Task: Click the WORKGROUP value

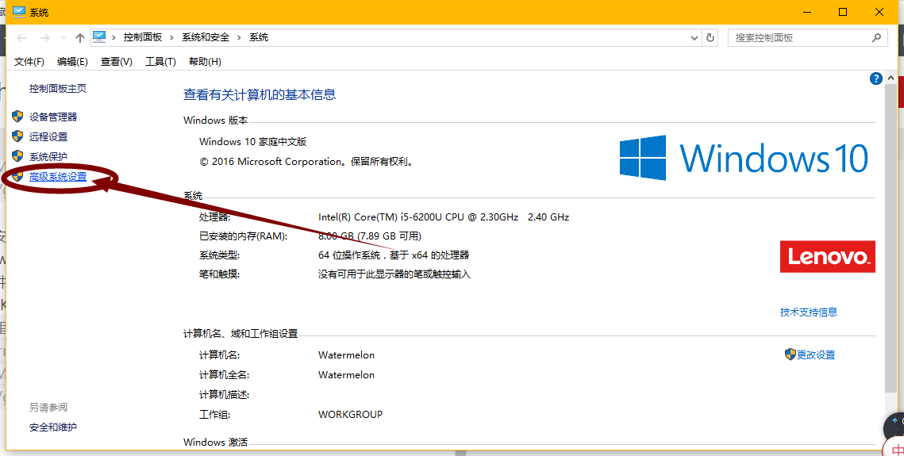Action: point(350,414)
